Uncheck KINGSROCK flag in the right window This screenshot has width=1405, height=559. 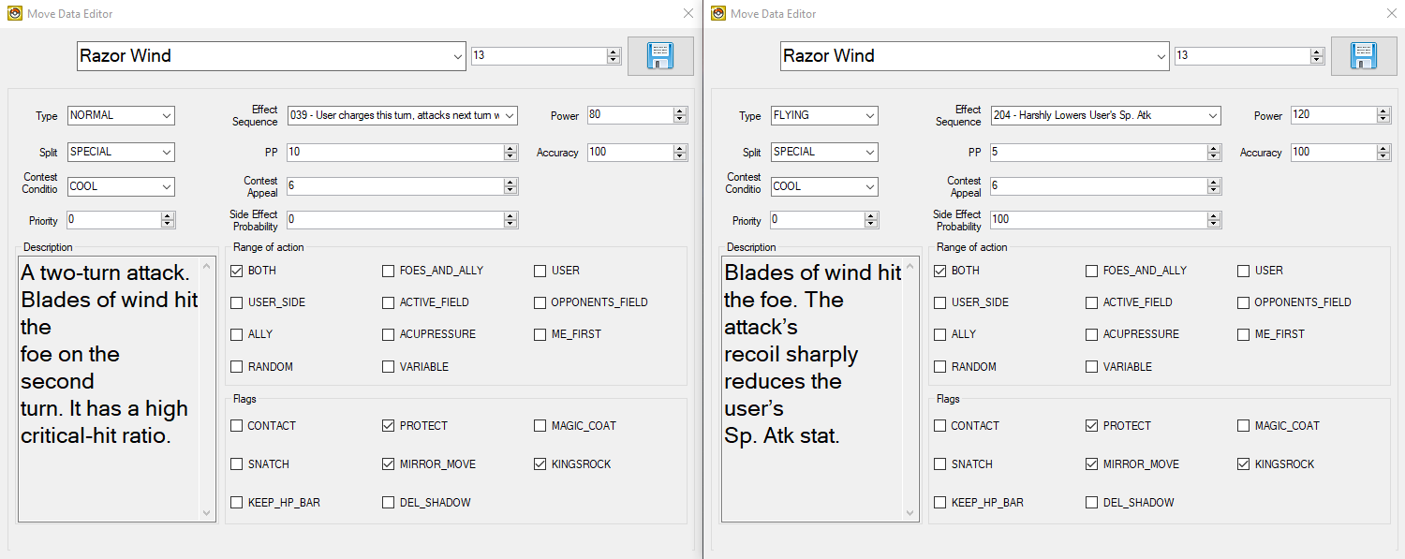point(1243,464)
